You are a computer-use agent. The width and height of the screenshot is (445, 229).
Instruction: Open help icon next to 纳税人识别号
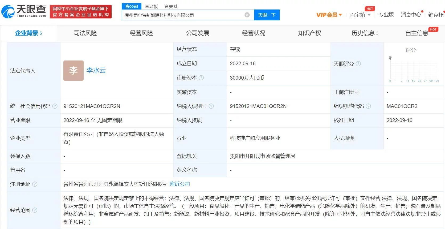click(211, 106)
